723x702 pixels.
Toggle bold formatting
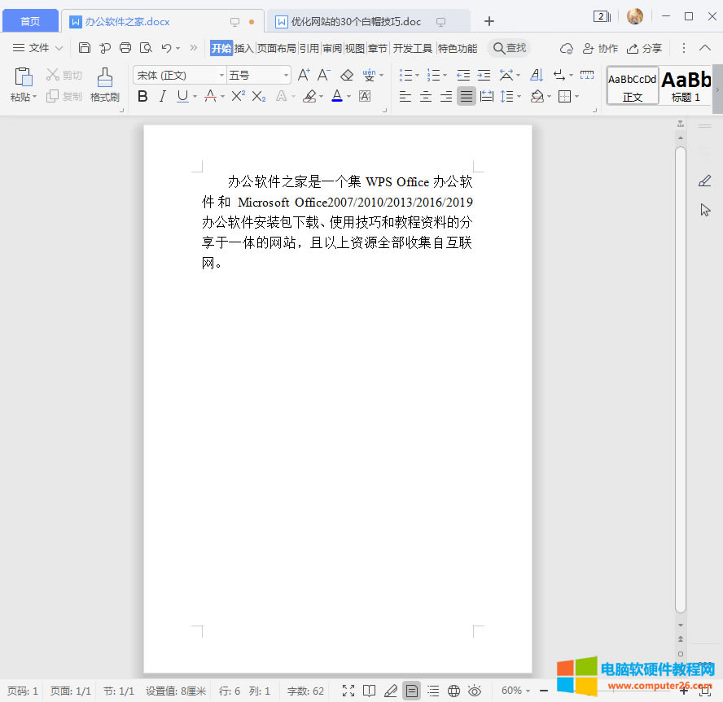[x=142, y=95]
